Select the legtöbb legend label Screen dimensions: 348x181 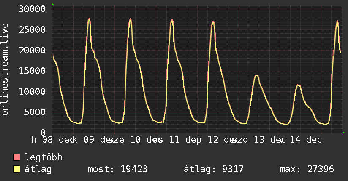tap(43, 157)
